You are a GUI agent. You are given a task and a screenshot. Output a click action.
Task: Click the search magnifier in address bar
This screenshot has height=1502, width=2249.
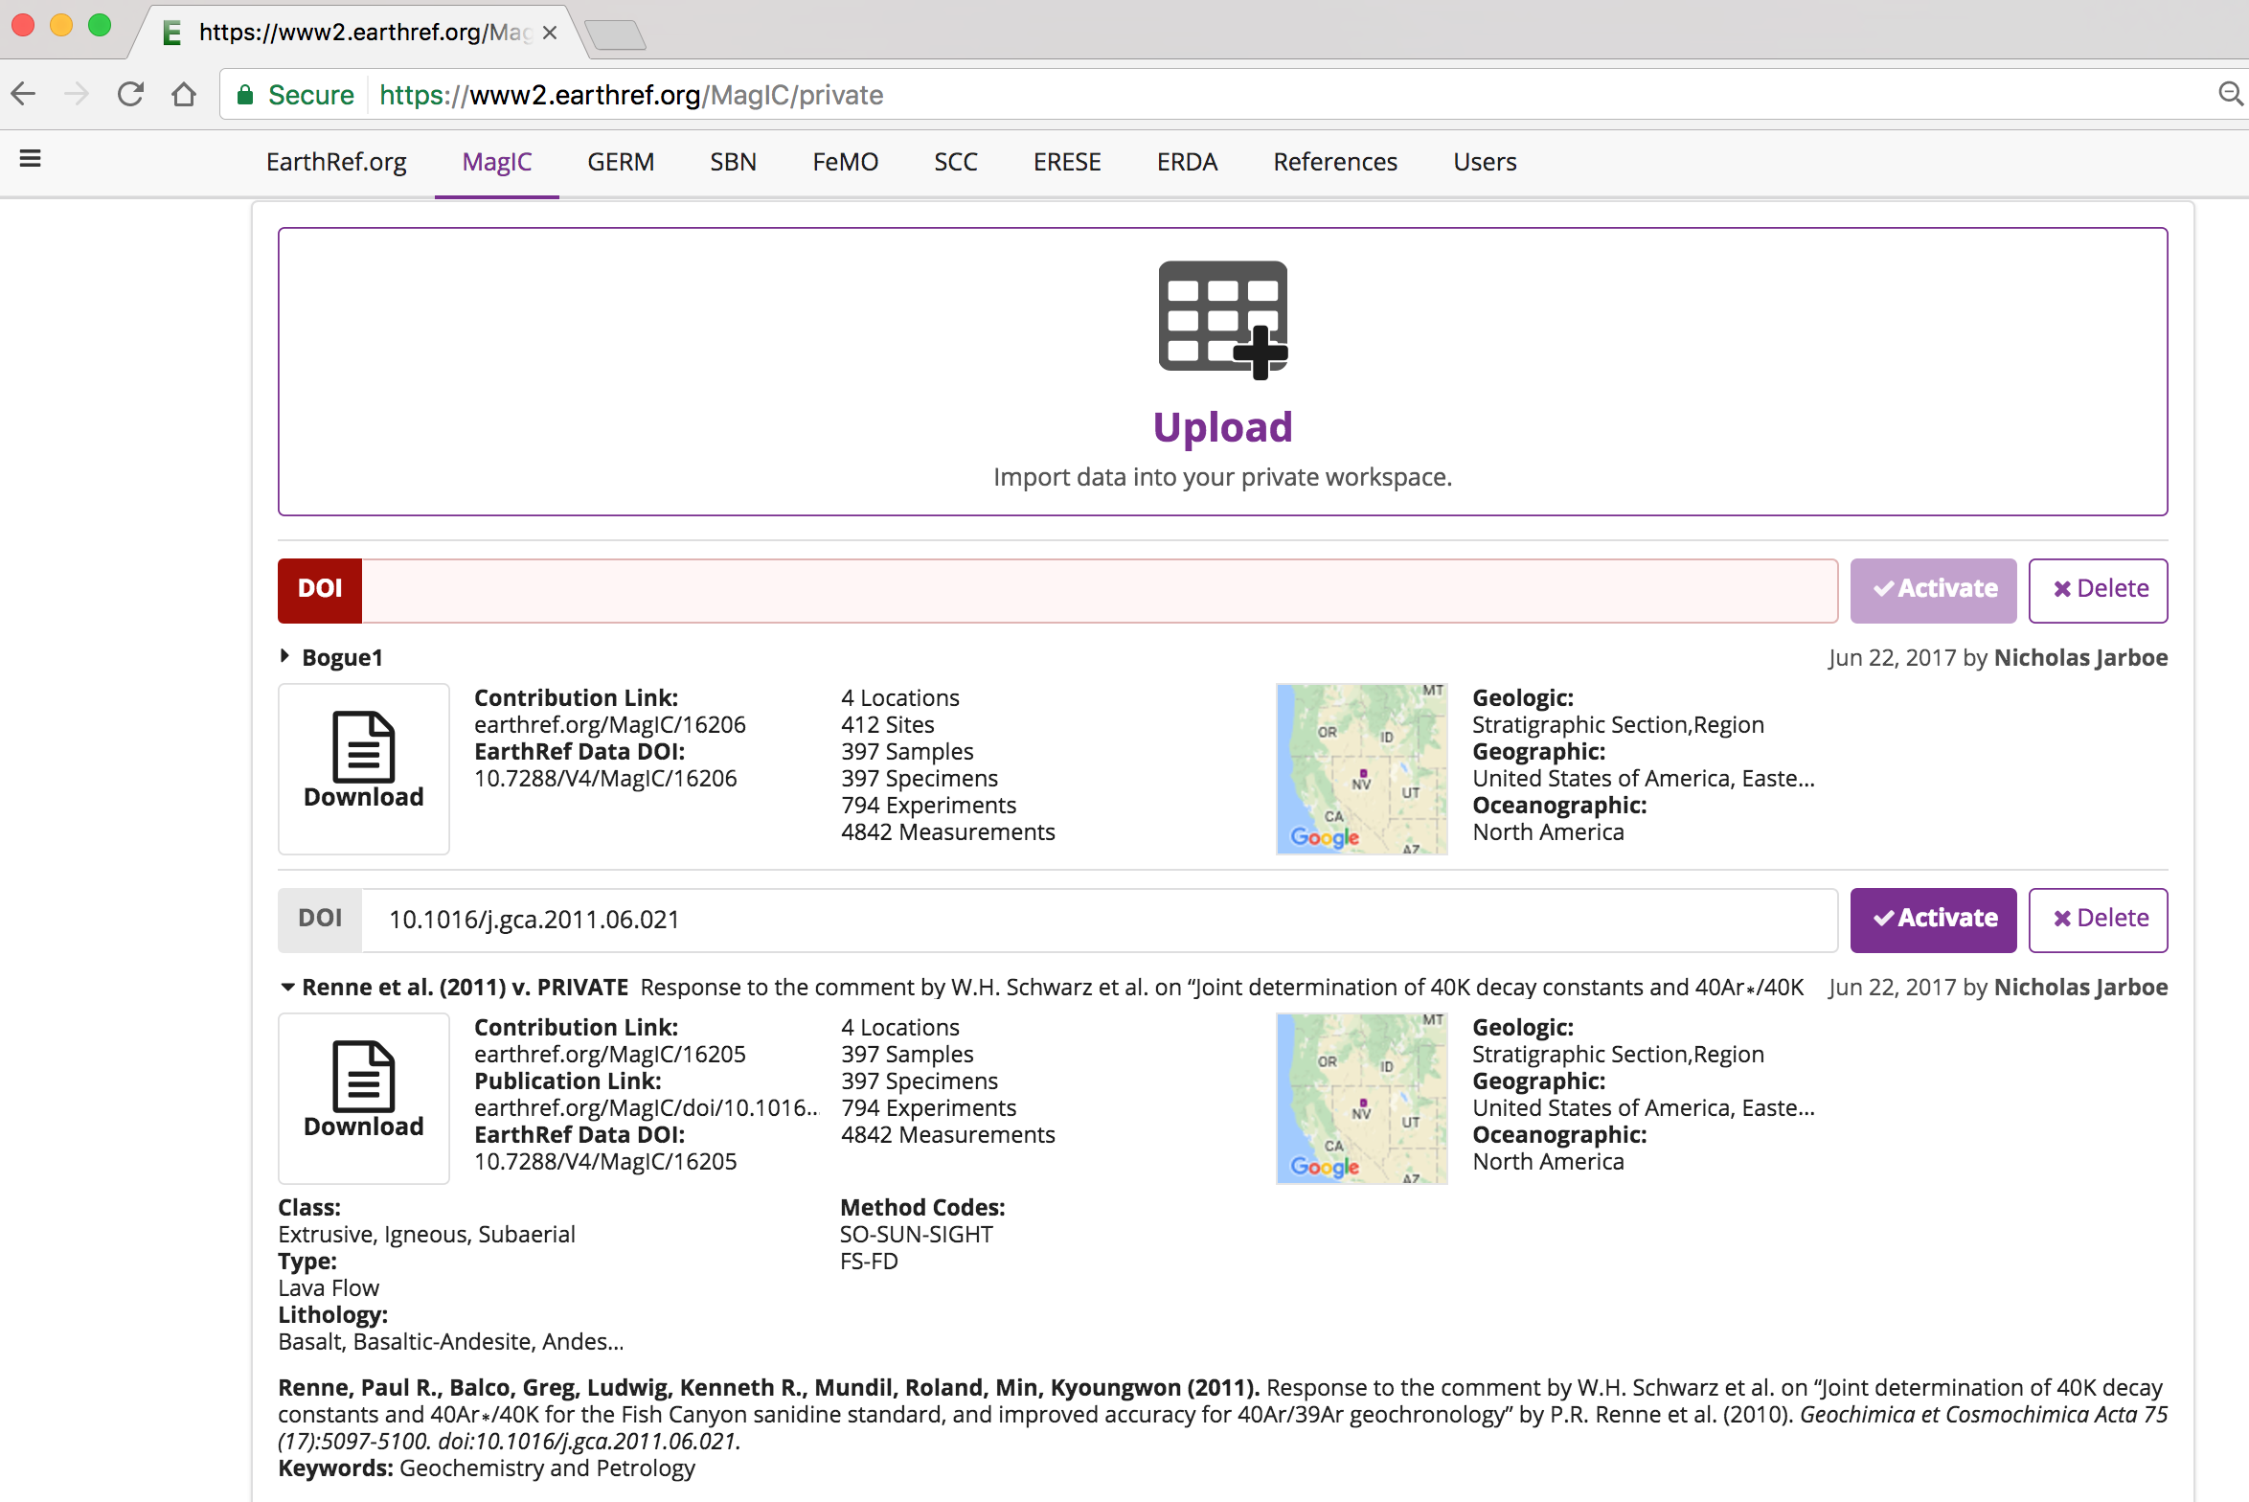click(x=2230, y=94)
